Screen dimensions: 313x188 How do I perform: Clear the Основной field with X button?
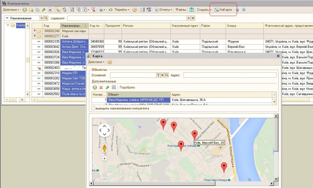coord(162,75)
